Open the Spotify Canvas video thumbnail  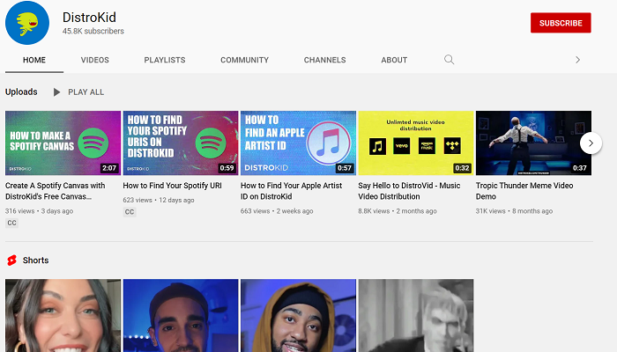(x=63, y=143)
